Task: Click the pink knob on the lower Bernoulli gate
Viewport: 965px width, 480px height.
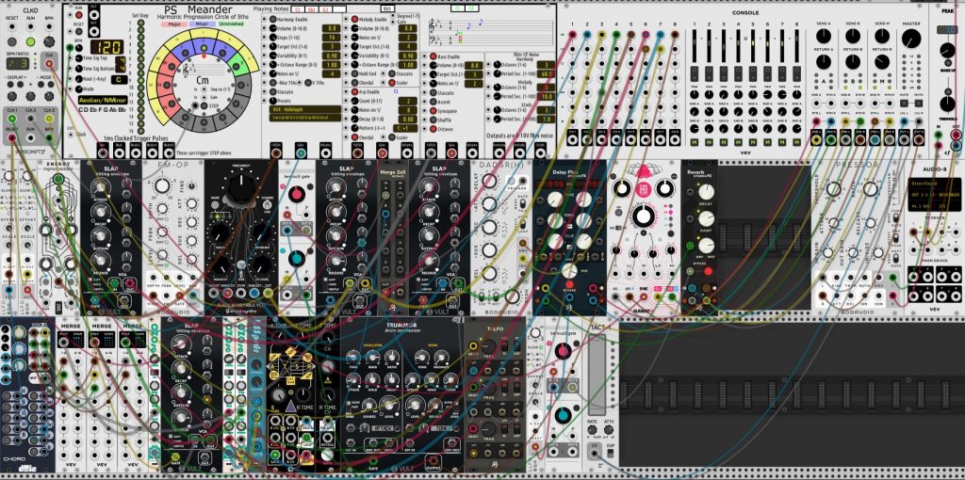Action: [563, 351]
